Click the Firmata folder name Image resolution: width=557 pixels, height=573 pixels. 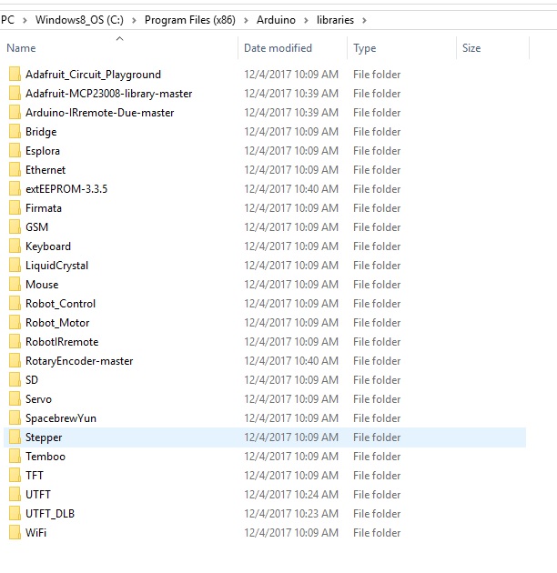click(x=44, y=208)
